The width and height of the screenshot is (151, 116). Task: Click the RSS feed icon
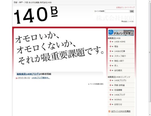pyautogui.click(x=109, y=111)
